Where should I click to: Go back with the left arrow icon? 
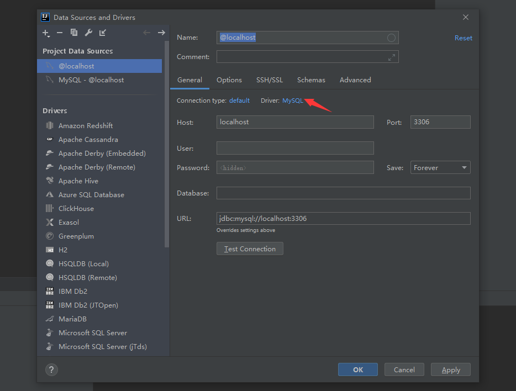pos(147,33)
